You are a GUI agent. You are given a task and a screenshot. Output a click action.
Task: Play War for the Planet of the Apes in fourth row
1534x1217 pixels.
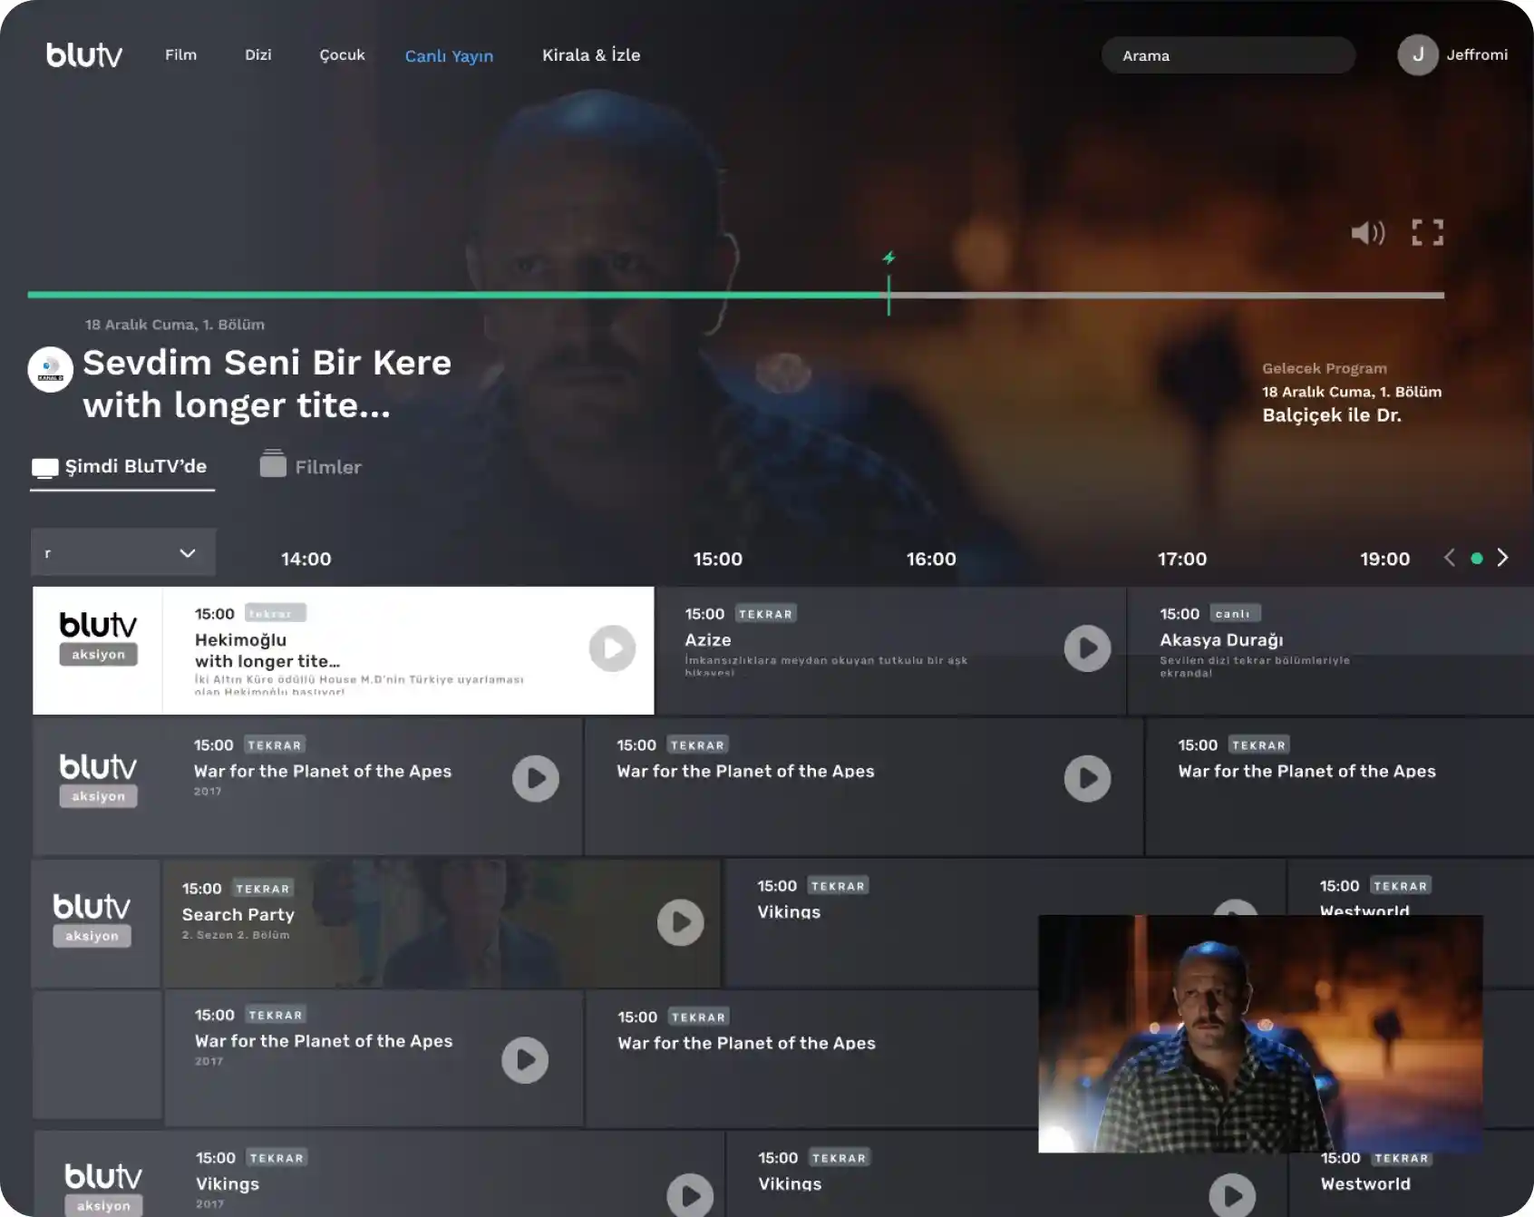pyautogui.click(x=525, y=1060)
